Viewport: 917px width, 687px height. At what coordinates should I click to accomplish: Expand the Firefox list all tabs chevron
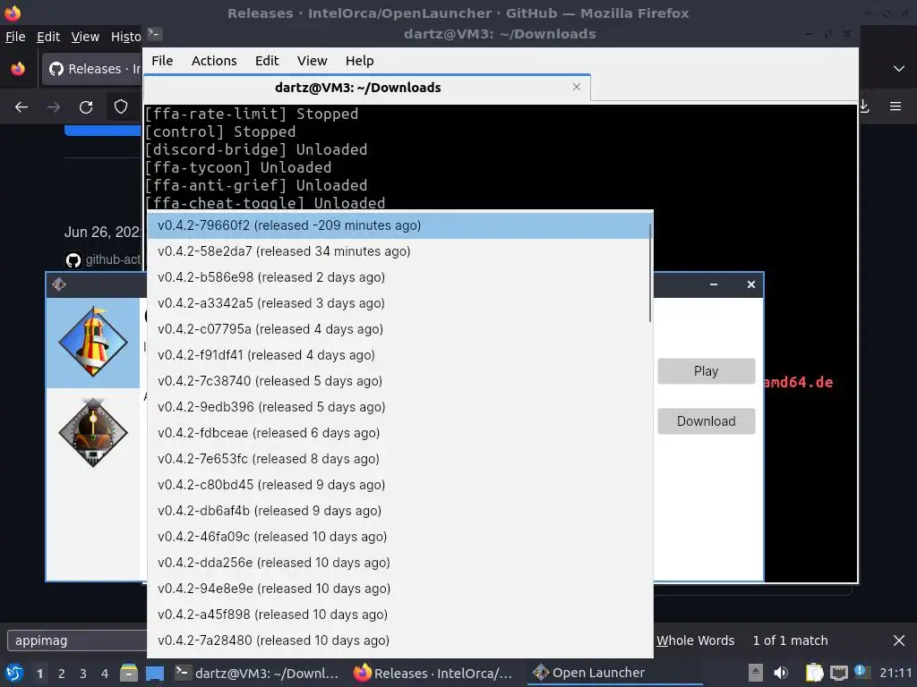899,69
